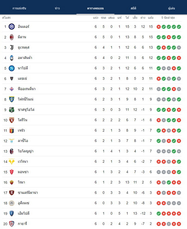Click the Cagliari club crest
187x229 pixels.
12,224
